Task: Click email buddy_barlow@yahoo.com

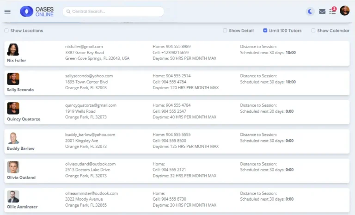Action: (90, 135)
